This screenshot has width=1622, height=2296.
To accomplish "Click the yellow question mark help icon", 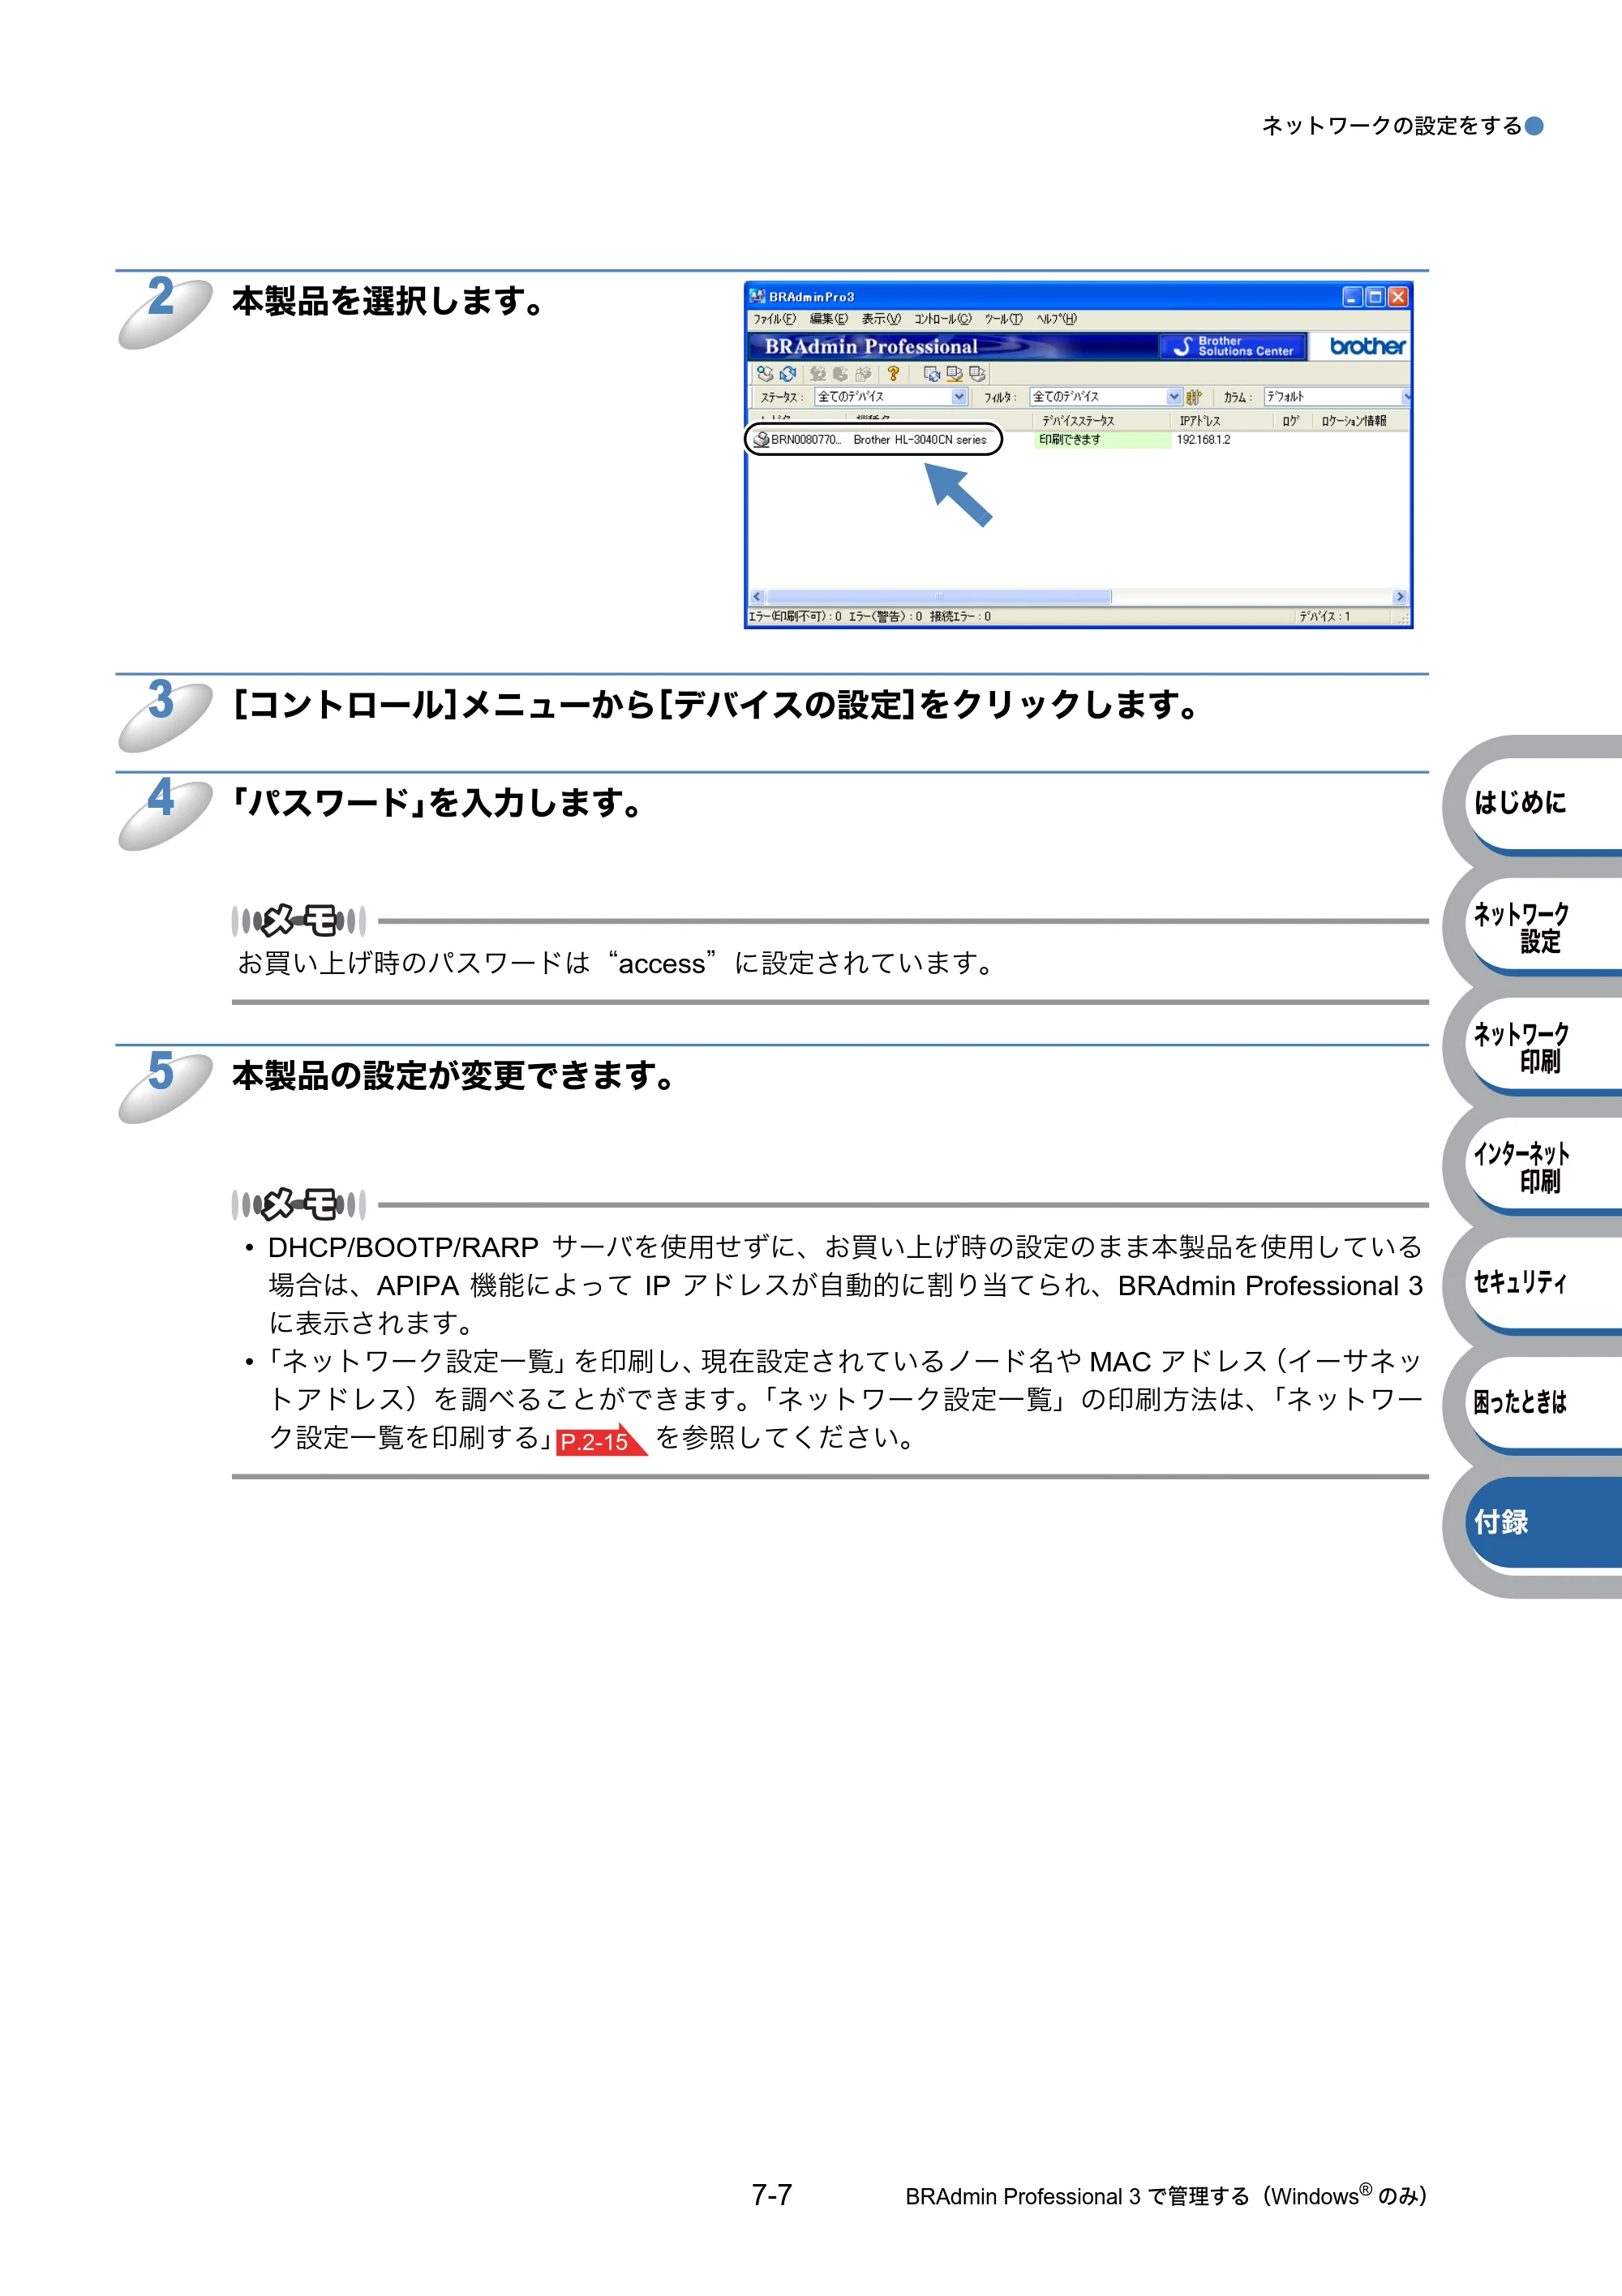I will [893, 373].
